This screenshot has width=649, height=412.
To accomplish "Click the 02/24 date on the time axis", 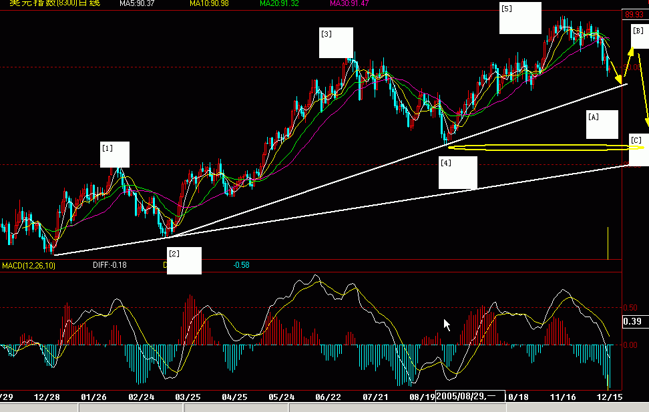I will pyautogui.click(x=141, y=397).
